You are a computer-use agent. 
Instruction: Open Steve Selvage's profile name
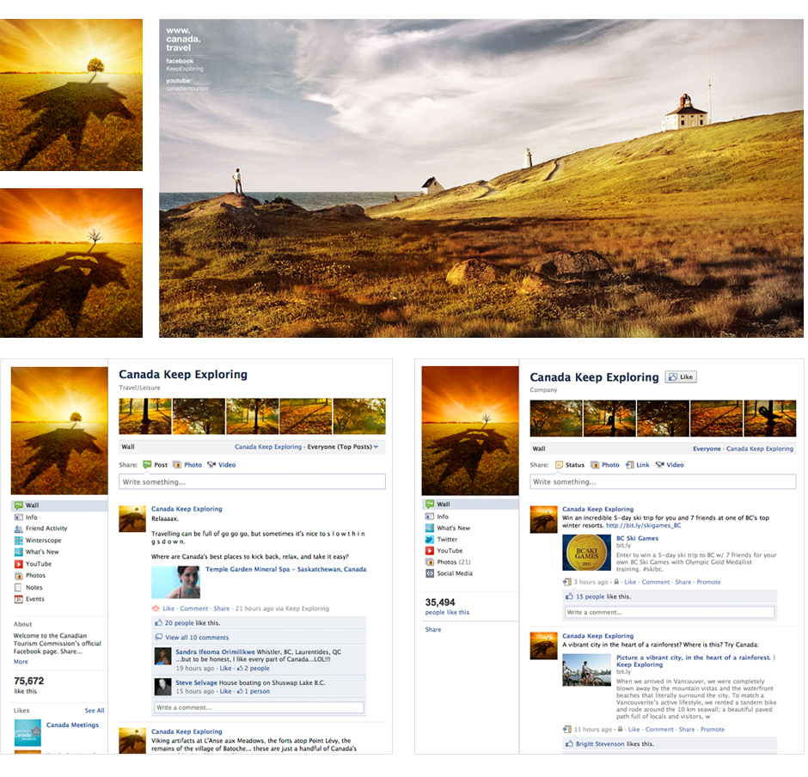[196, 683]
